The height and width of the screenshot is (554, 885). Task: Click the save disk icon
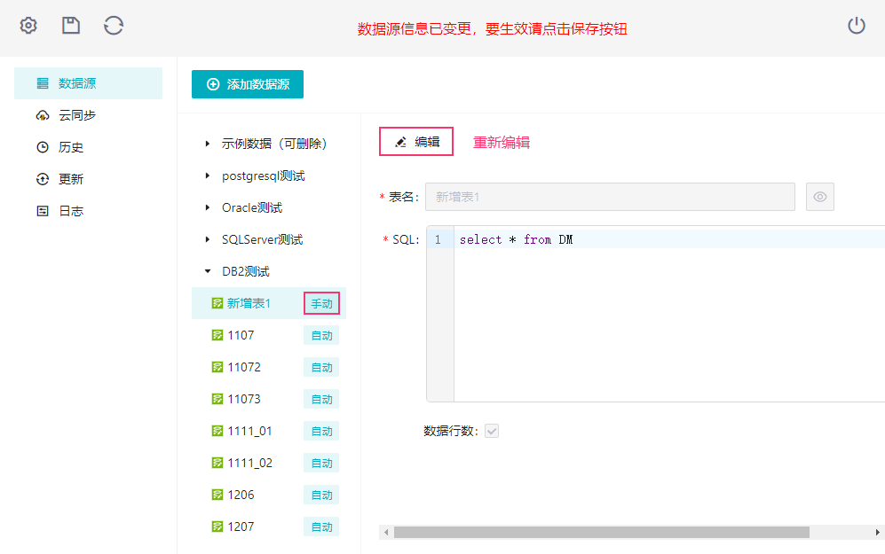(x=70, y=26)
